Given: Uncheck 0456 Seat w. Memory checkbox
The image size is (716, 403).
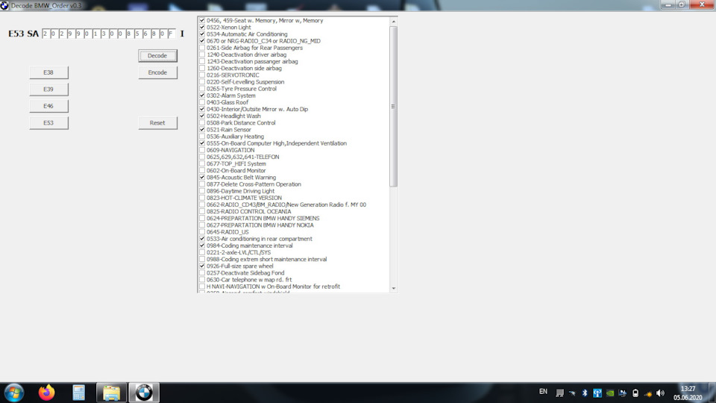Looking at the screenshot, I should [202, 21].
